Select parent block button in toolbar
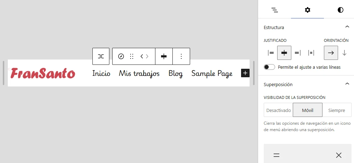The height and width of the screenshot is (163, 354). [x=101, y=56]
